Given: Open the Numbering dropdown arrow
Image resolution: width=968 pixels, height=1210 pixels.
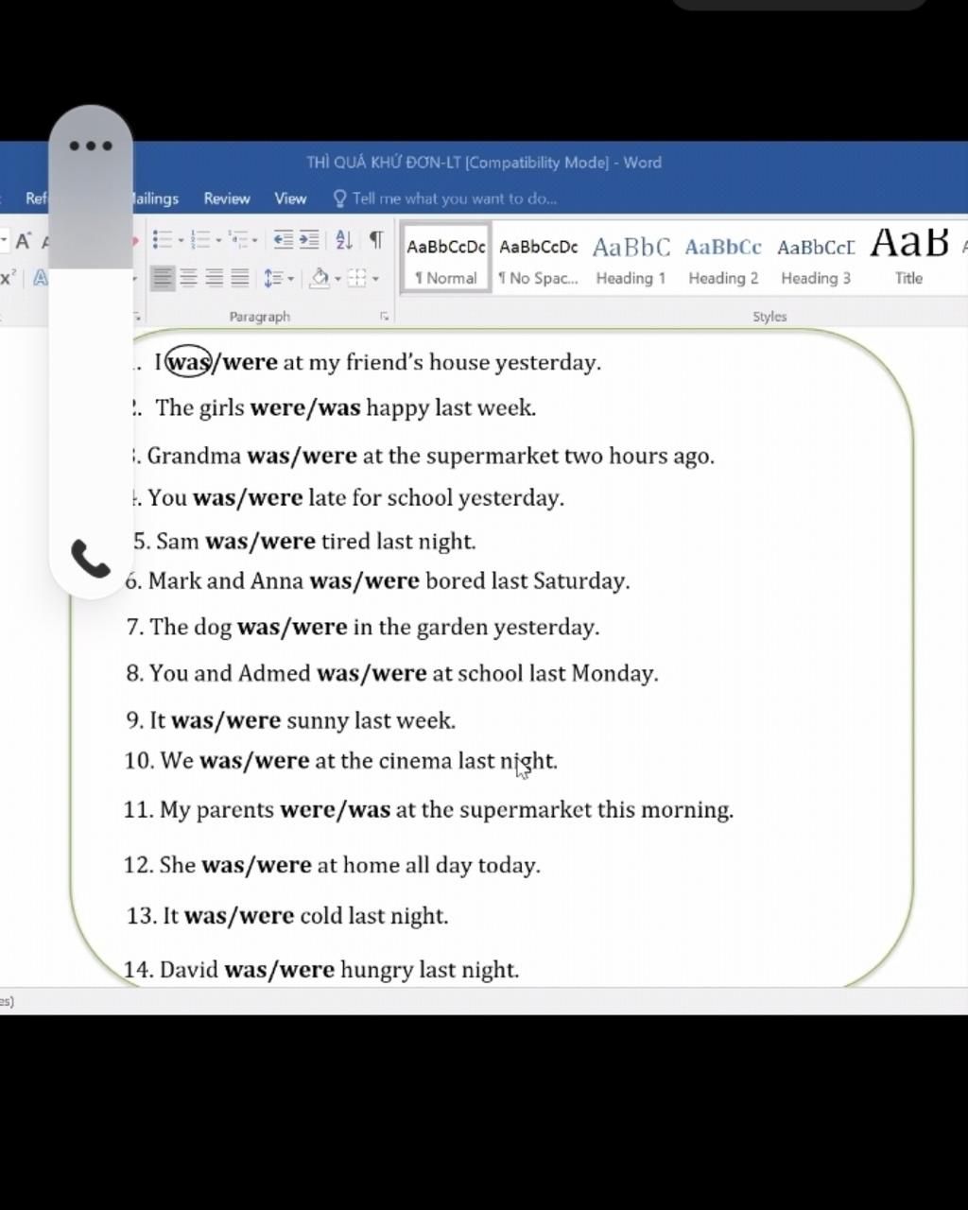Looking at the screenshot, I should (218, 240).
